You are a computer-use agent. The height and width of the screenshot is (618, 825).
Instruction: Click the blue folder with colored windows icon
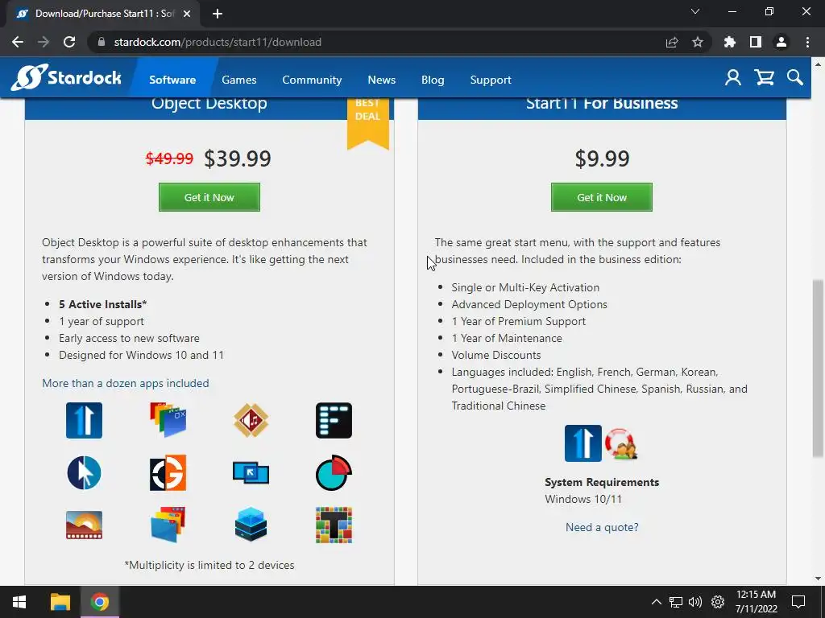168,525
